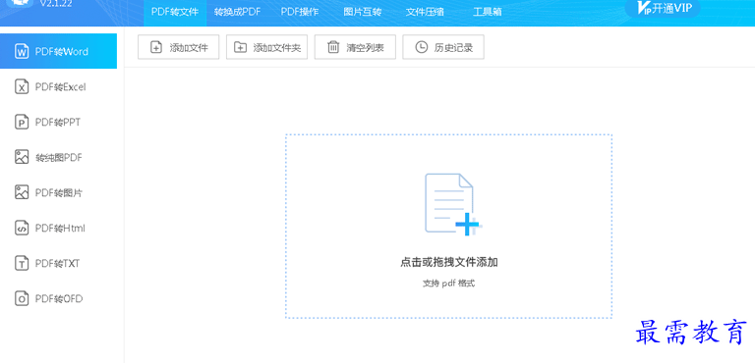Select the PDF转Word sidebar item

point(58,51)
